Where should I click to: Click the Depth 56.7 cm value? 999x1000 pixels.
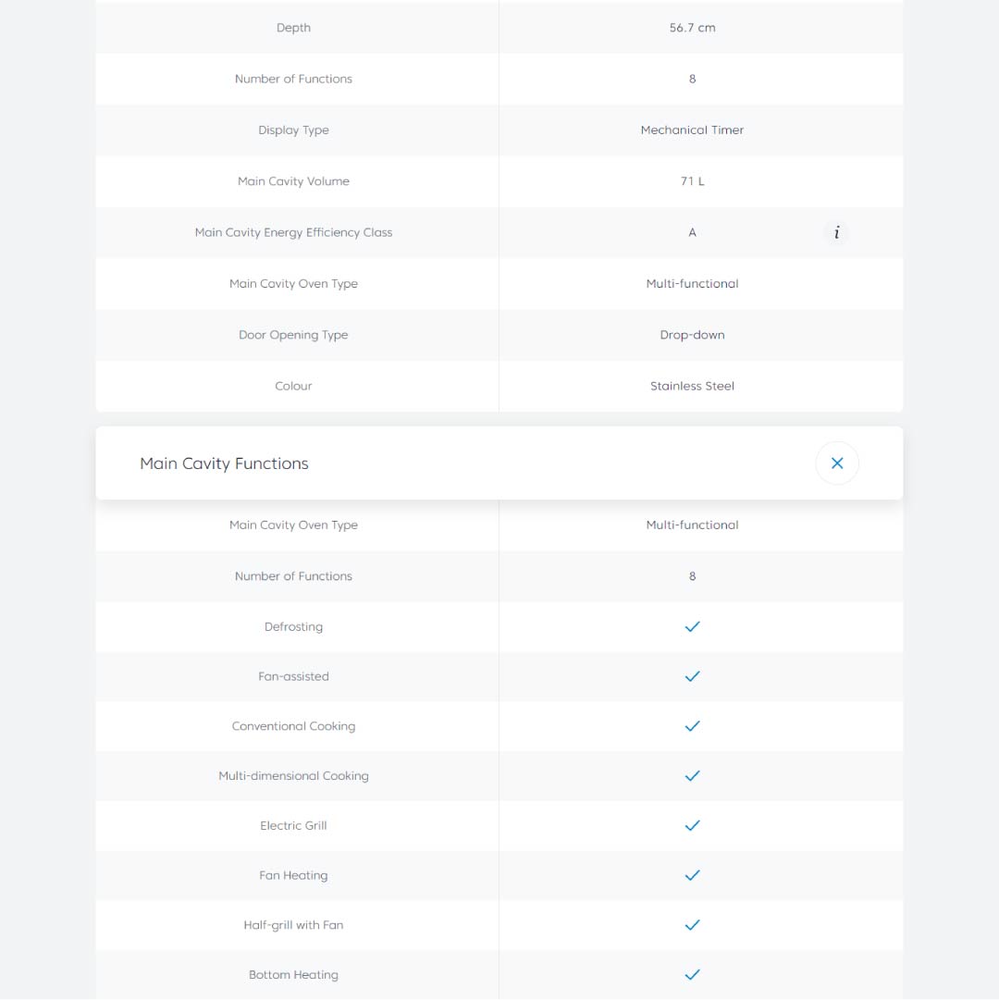pyautogui.click(x=692, y=28)
